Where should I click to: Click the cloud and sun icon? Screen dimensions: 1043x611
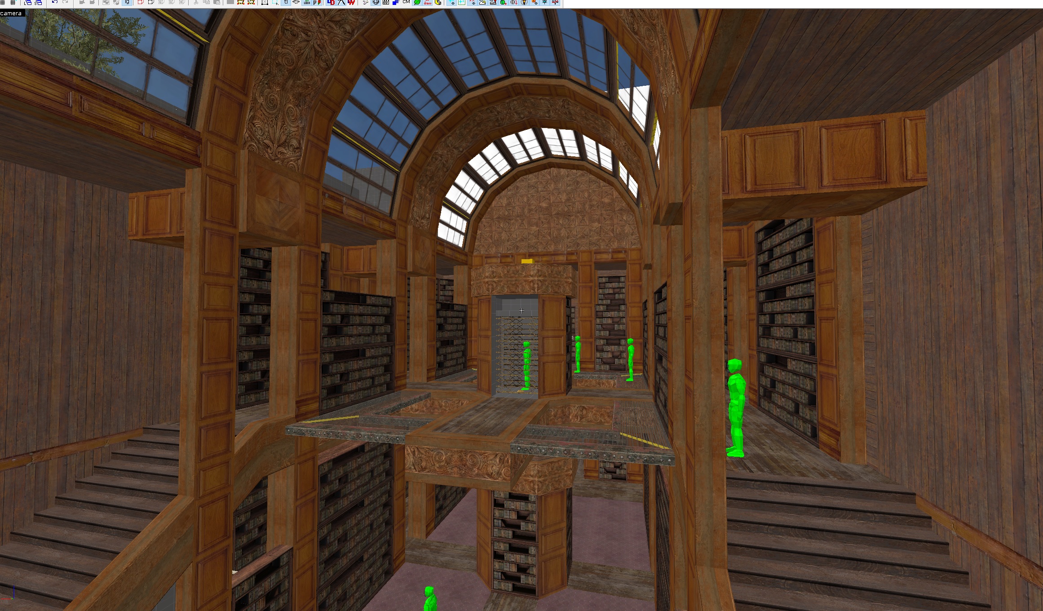coord(482,3)
